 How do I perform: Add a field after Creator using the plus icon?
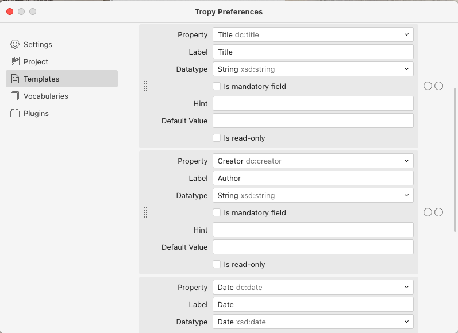tap(428, 212)
